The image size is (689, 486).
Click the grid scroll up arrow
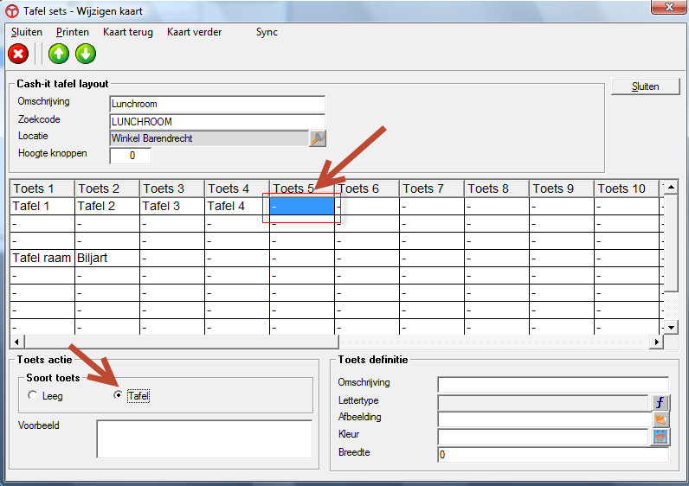coord(671,188)
